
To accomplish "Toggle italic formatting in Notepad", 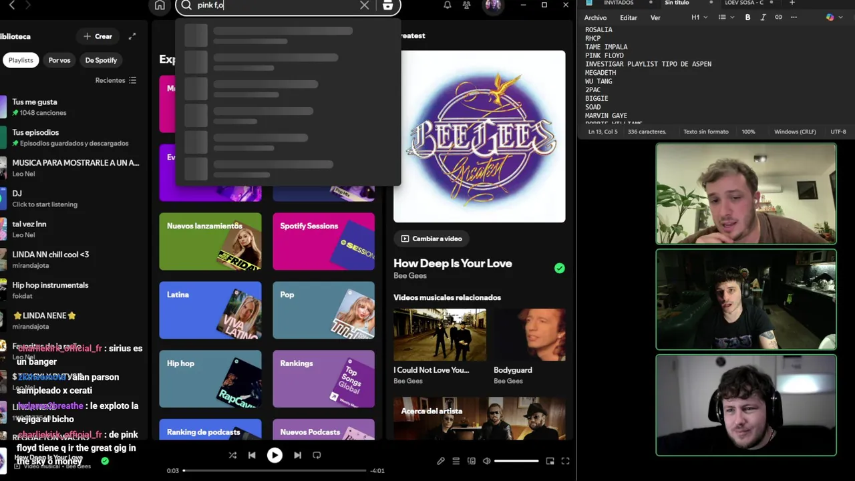I will tap(763, 18).
